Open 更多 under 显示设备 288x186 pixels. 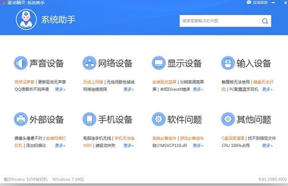pos(198,89)
